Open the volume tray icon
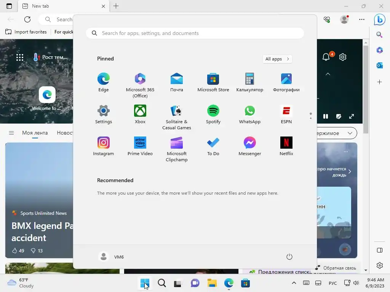390x292 pixels. click(356, 283)
